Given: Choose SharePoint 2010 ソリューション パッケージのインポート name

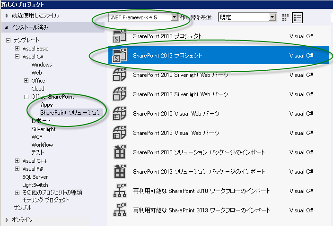Looking at the screenshot, I should 199,152.
